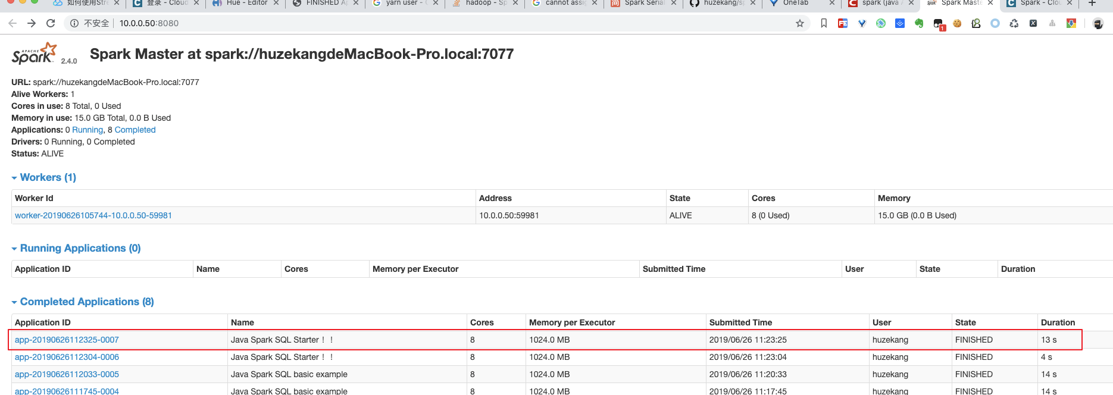This screenshot has height=395, width=1113.
Task: Open app-20190626112033-0005 details
Action: [67, 374]
